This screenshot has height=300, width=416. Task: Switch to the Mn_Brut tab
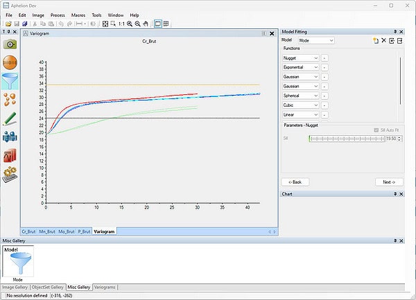coord(47,231)
